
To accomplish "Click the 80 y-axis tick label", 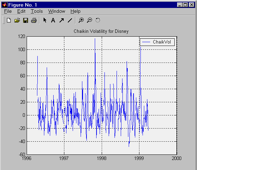I will (23, 63).
